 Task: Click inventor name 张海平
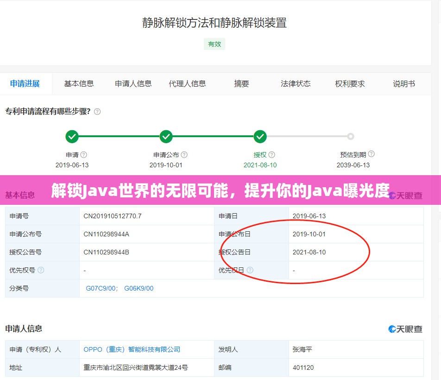pos(302,349)
